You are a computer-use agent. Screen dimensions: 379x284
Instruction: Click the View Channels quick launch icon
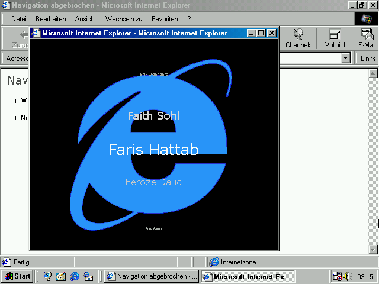[47, 276]
